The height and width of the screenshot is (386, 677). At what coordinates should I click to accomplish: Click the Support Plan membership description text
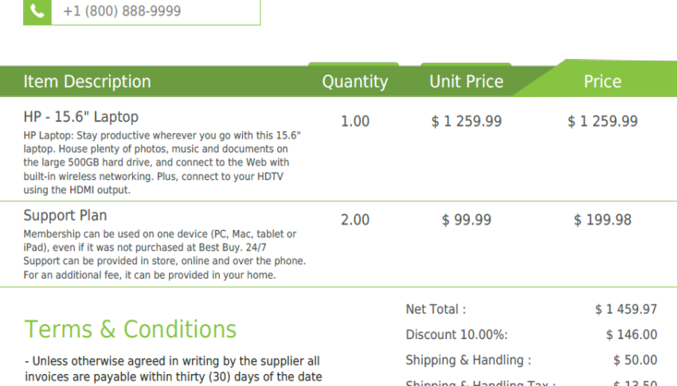pos(165,255)
